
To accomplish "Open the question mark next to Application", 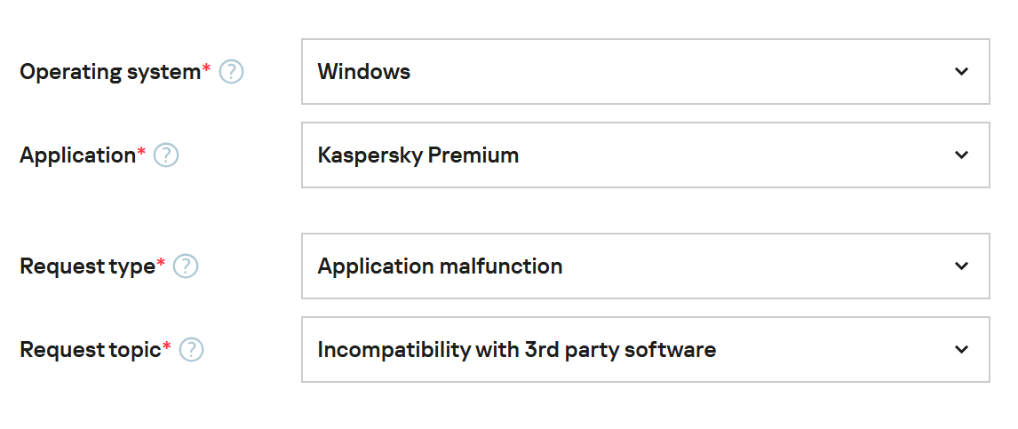I will click(x=166, y=155).
